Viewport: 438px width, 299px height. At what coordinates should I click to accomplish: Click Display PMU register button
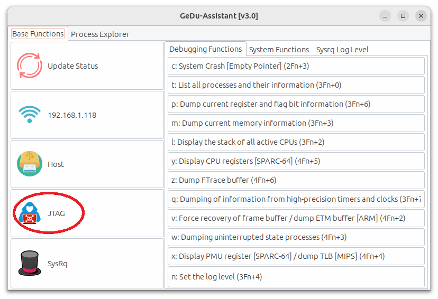coord(296,256)
